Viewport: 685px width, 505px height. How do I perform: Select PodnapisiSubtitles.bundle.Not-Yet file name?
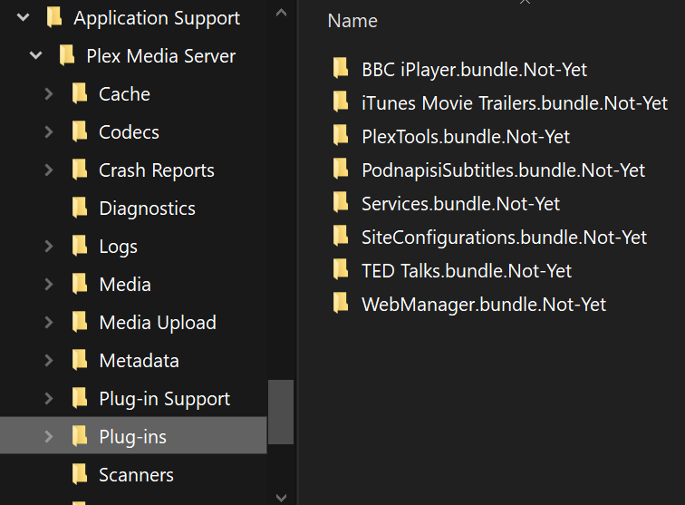pos(503,170)
